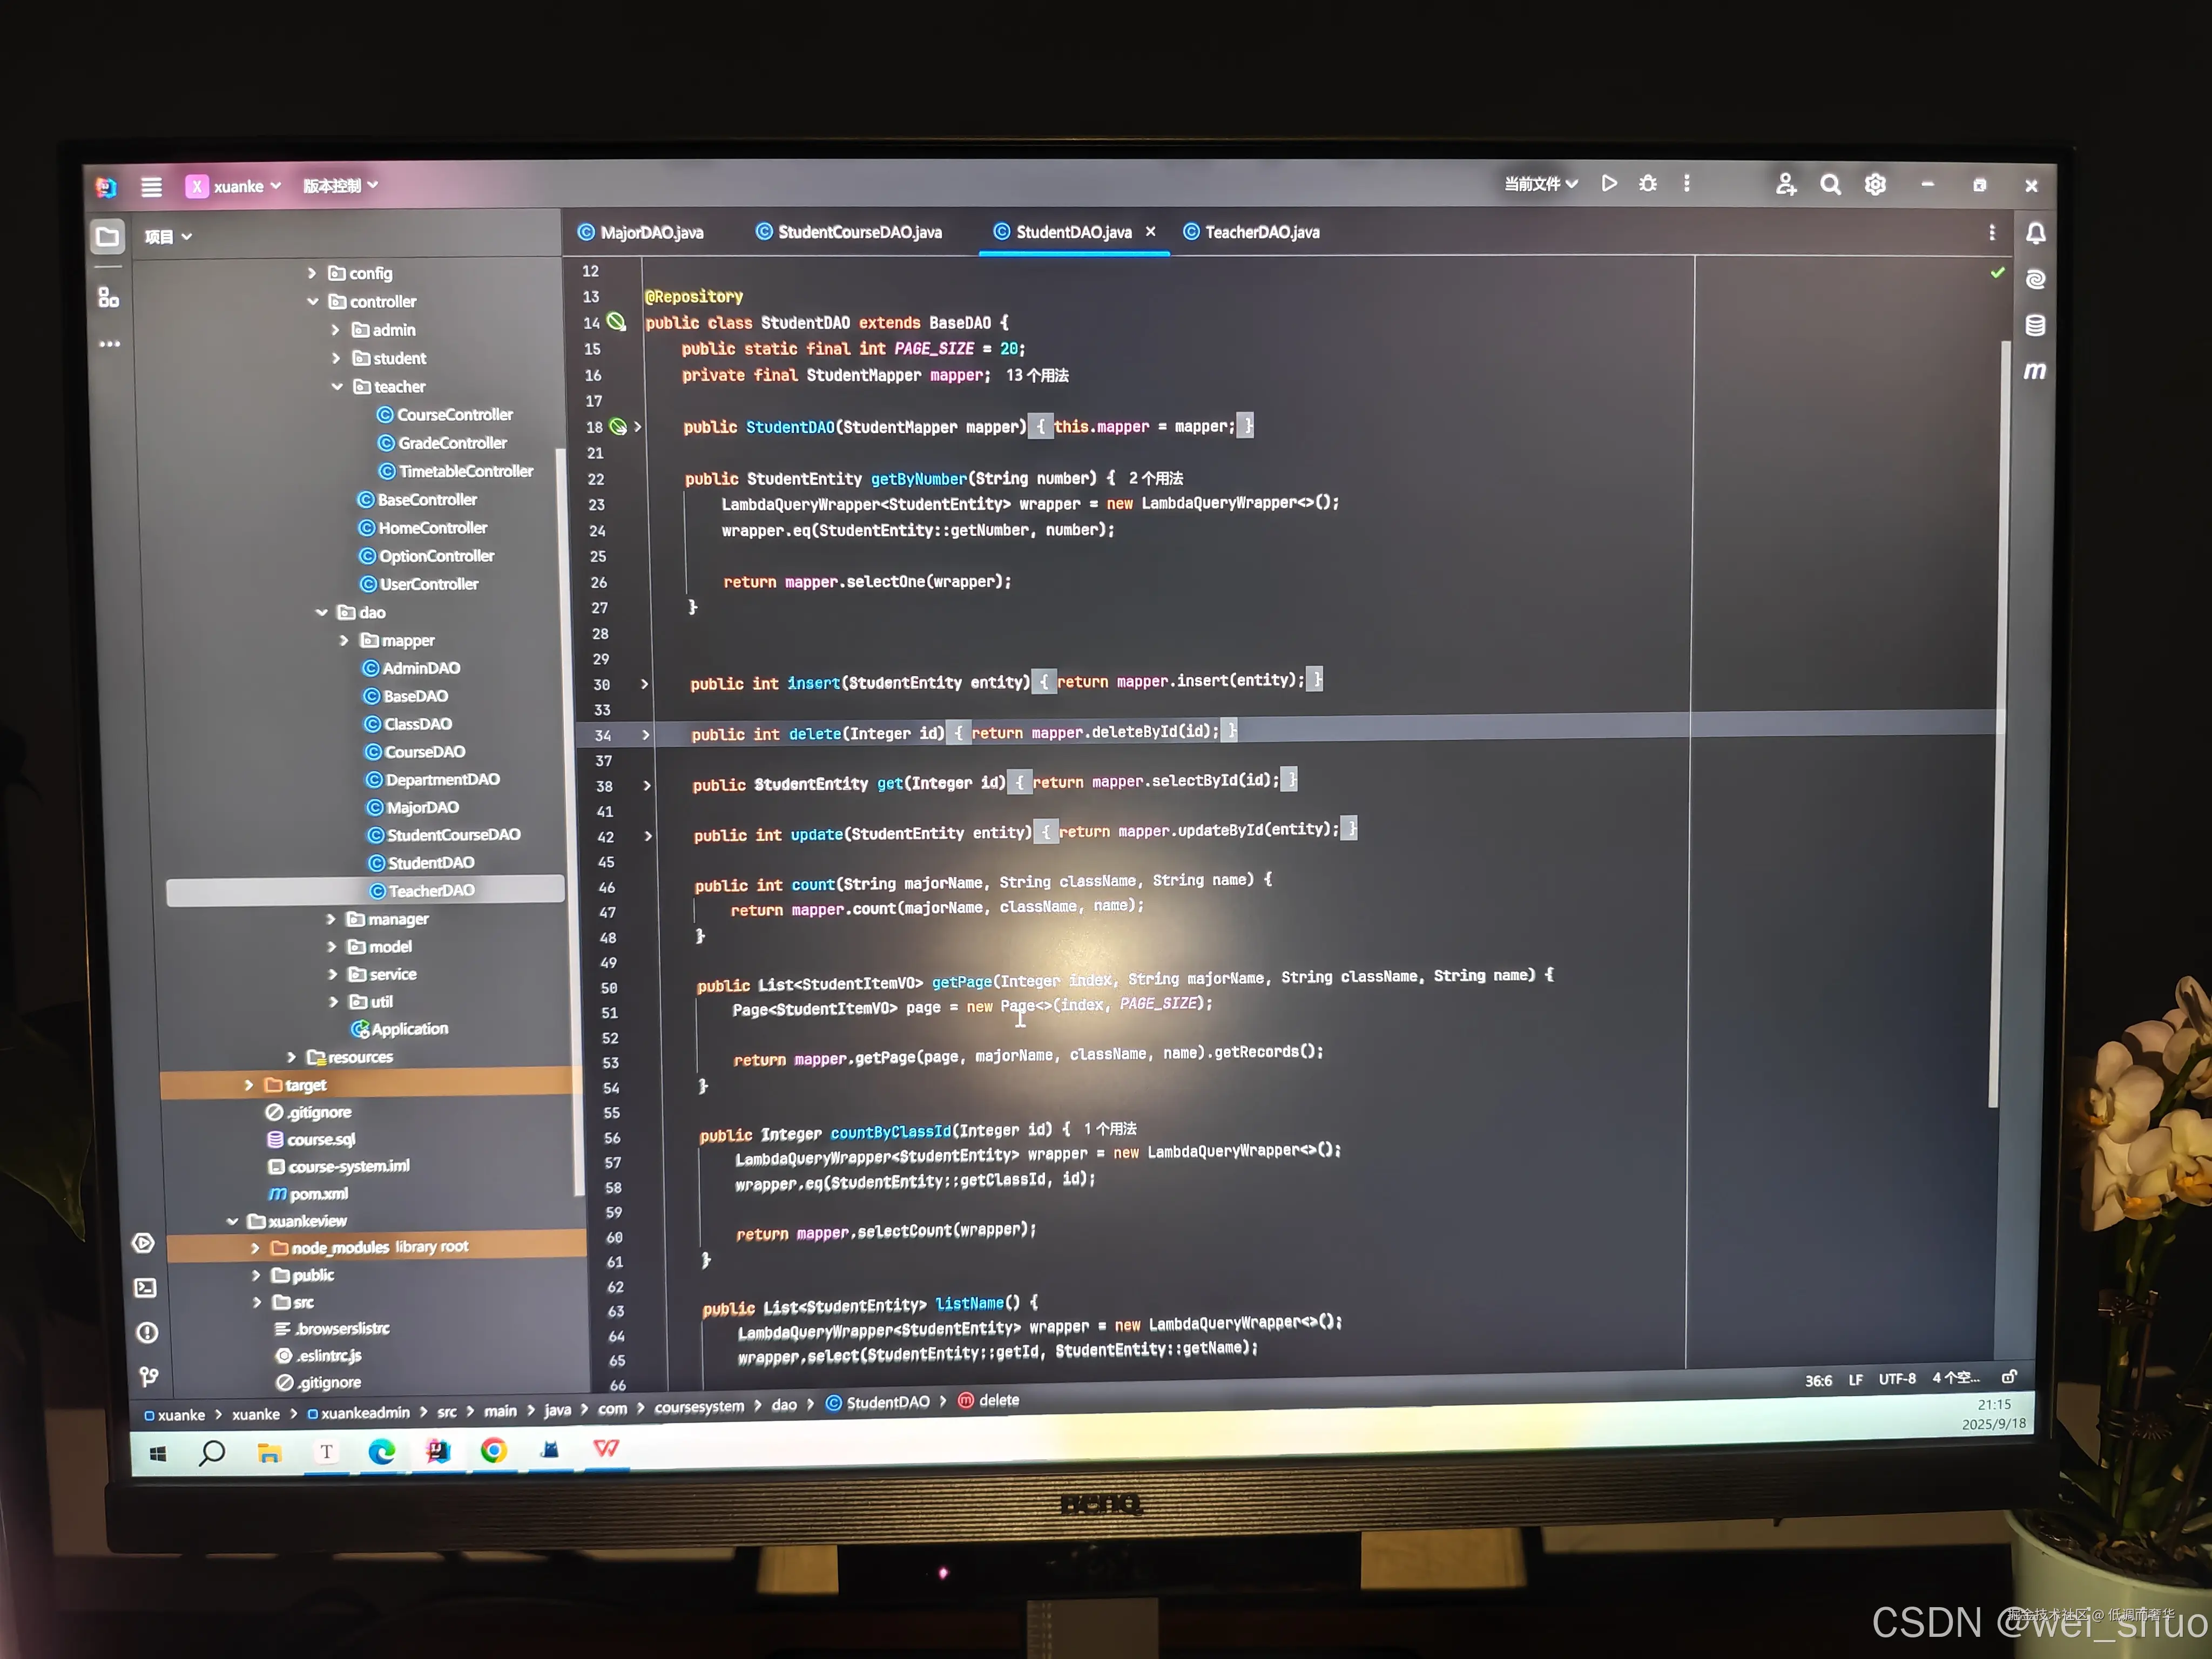Click the Debug bug icon
The image size is (2212, 1659).
[x=1647, y=183]
